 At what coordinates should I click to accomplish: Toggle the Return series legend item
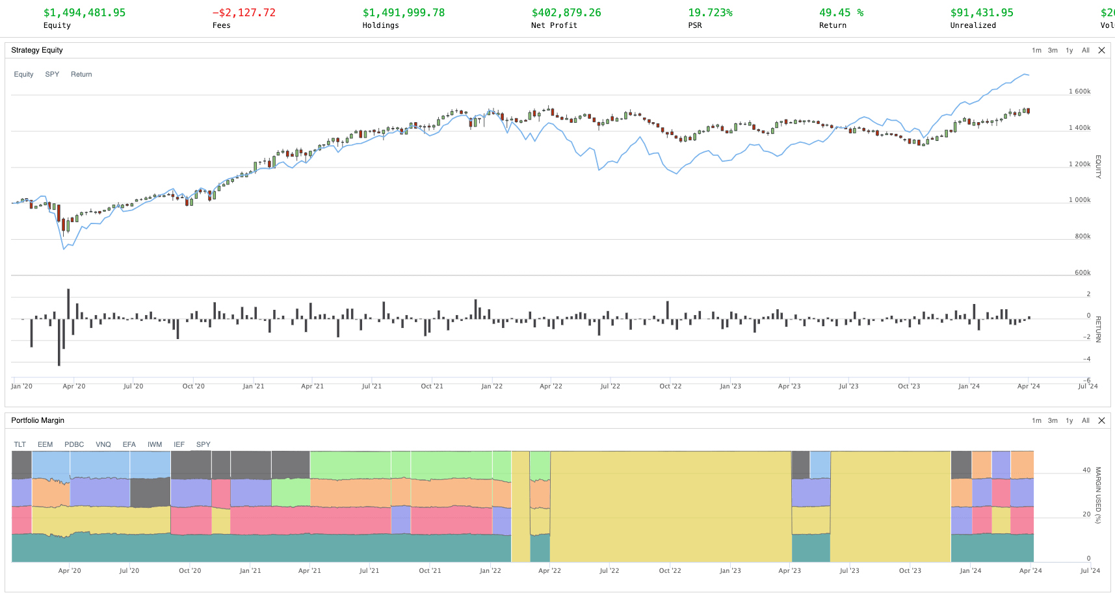coord(81,75)
